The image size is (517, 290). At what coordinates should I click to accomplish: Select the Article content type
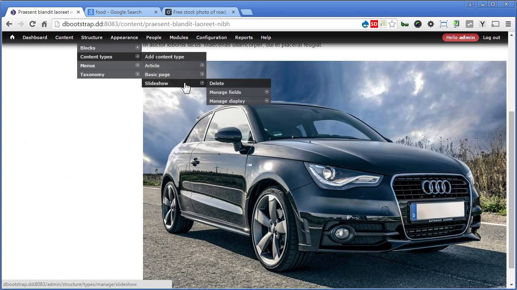click(174, 66)
